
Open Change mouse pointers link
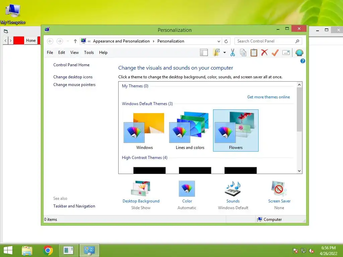(74, 85)
